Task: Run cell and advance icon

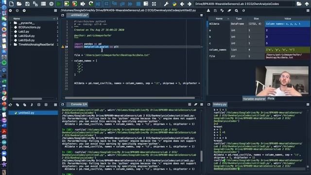Action: [74, 4]
